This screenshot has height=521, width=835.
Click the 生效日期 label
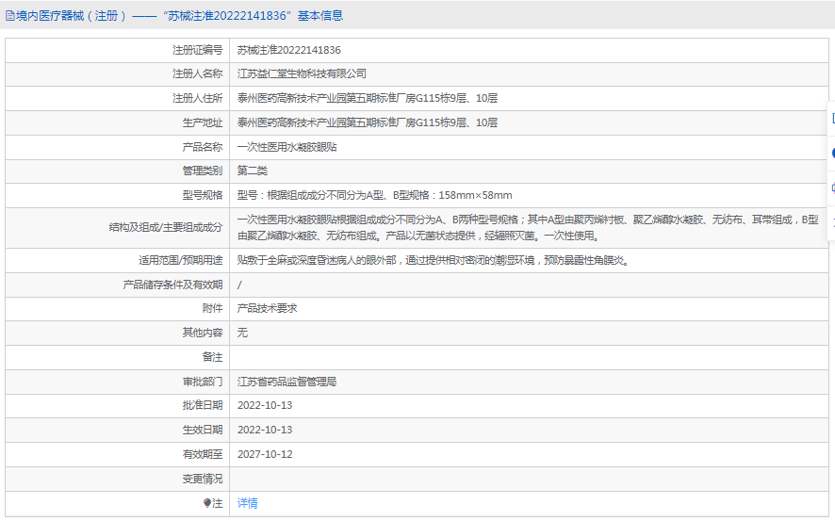(203, 430)
